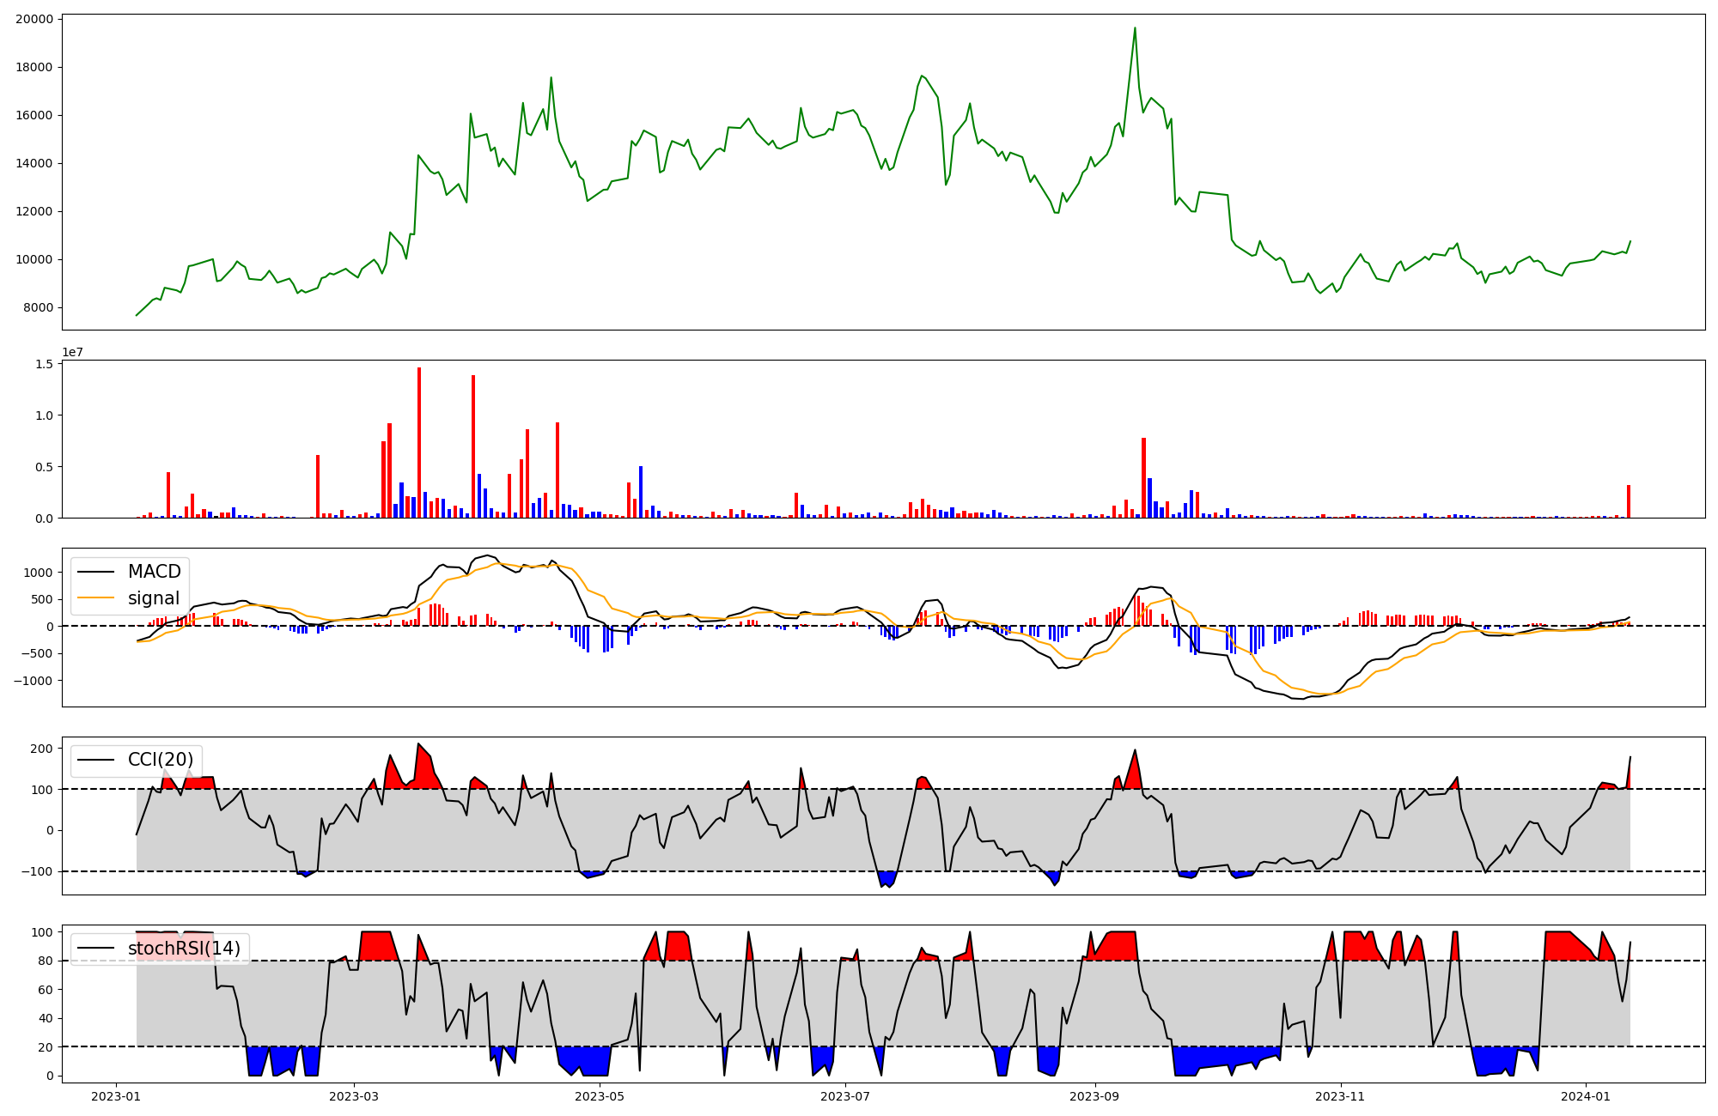The height and width of the screenshot is (1116, 1718).
Task: Click the 20000 price axis label
Action: point(34,19)
